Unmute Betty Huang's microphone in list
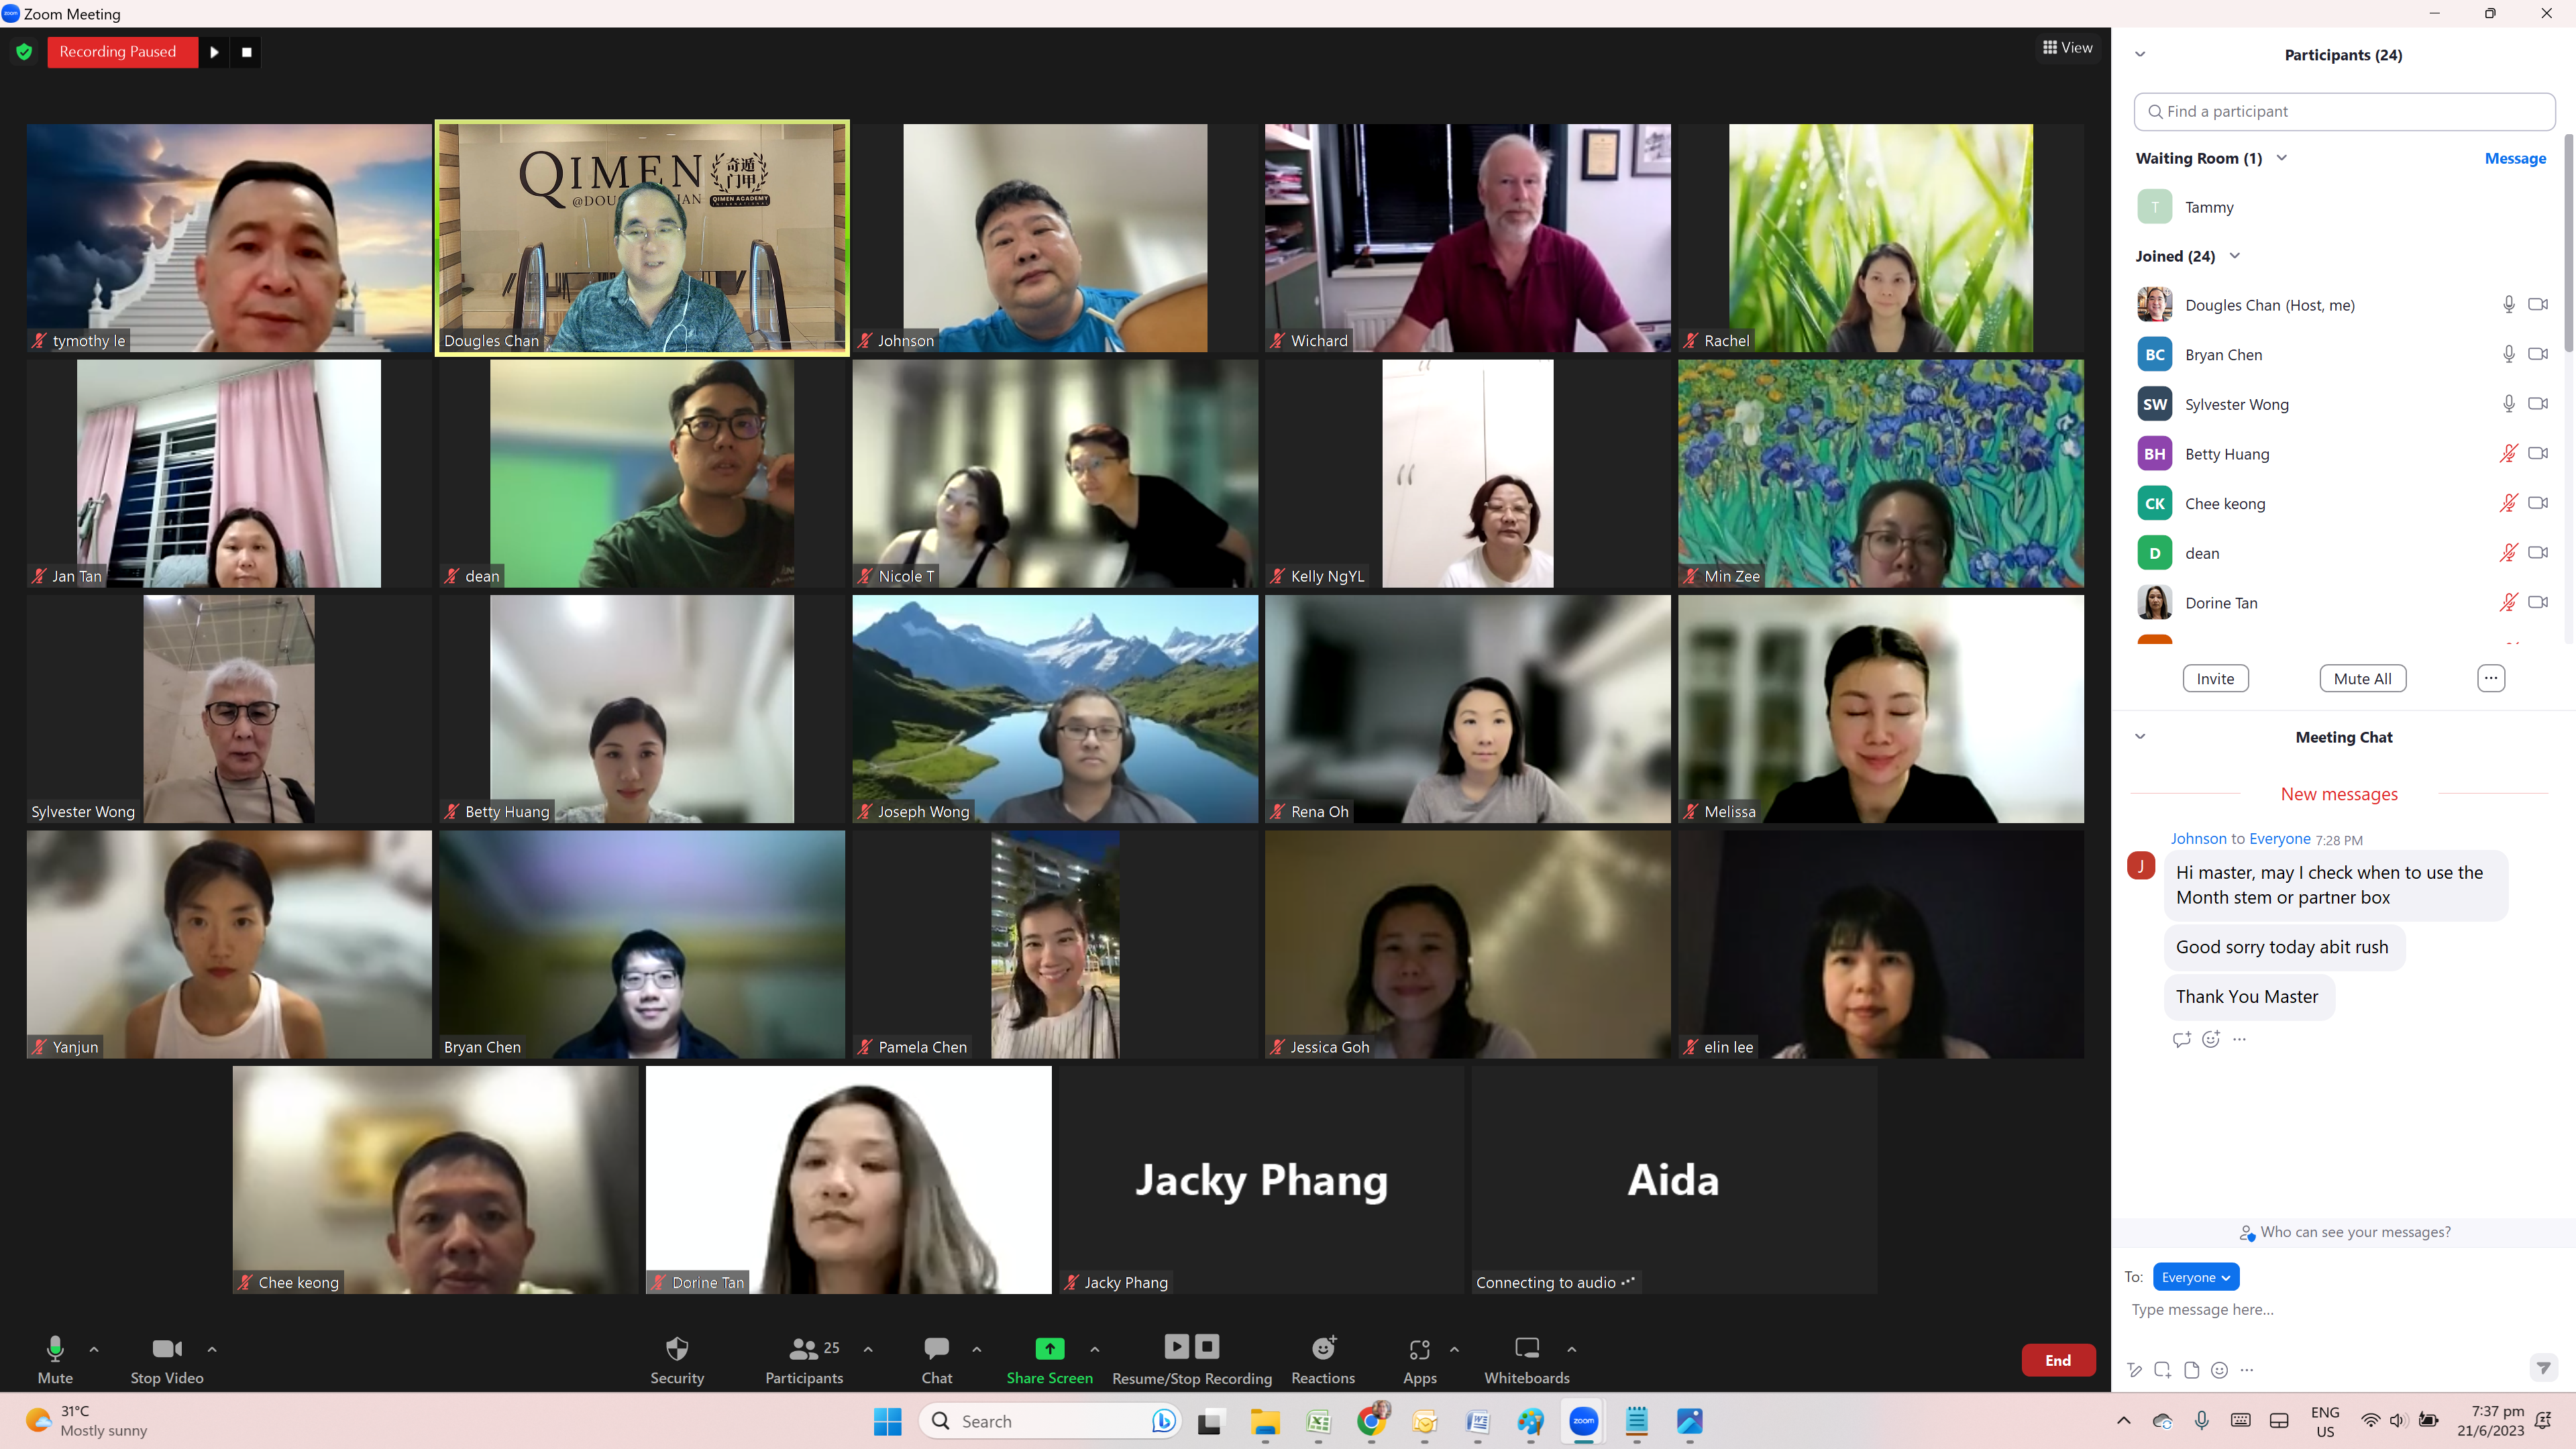2576x1449 pixels. pyautogui.click(x=2508, y=454)
